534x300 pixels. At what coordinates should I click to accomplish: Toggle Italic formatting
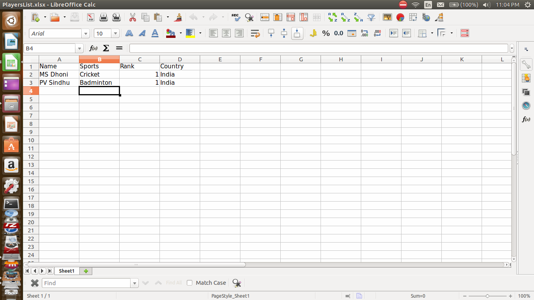tap(142, 33)
